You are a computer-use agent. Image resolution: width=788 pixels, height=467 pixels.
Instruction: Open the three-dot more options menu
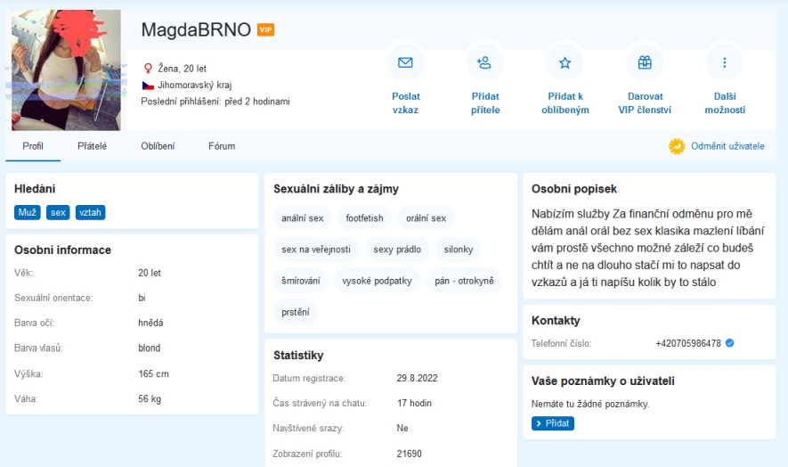[x=725, y=62]
